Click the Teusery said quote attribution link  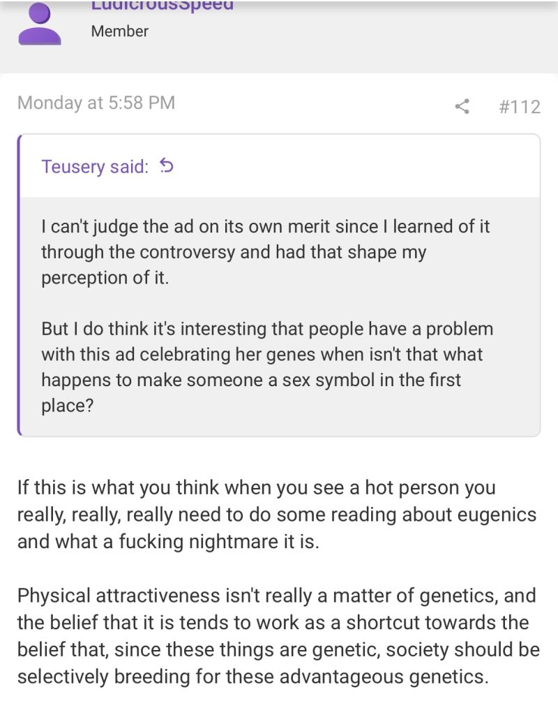point(95,167)
